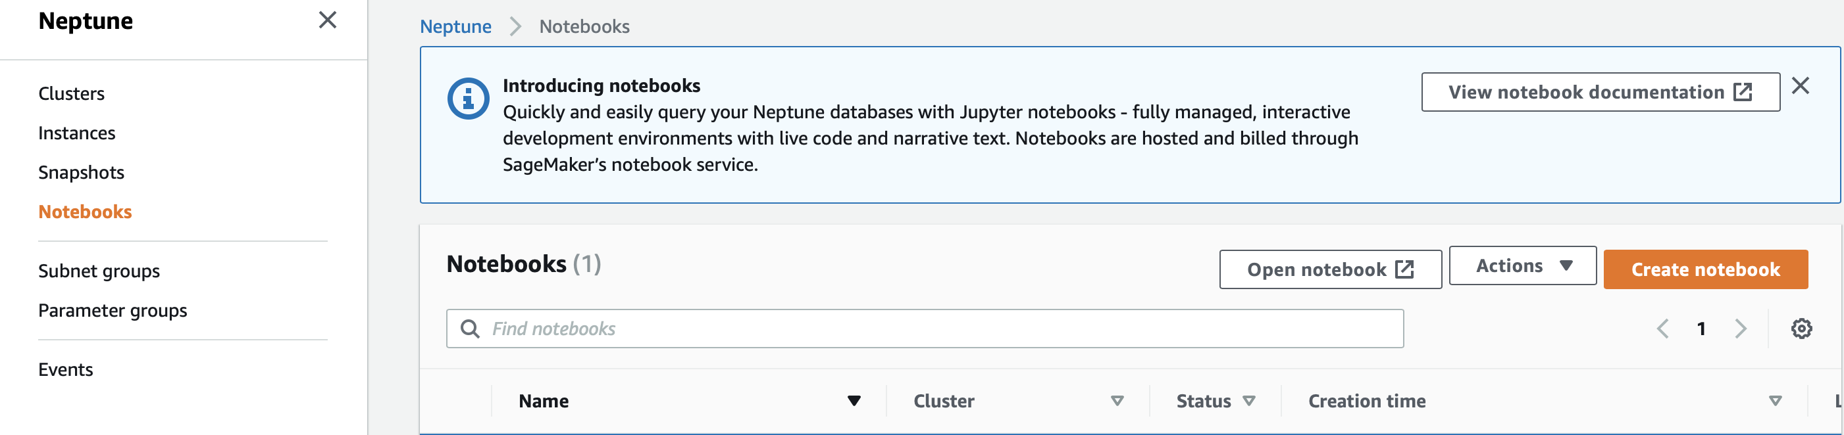Click the Find notebooks search field

[924, 329]
